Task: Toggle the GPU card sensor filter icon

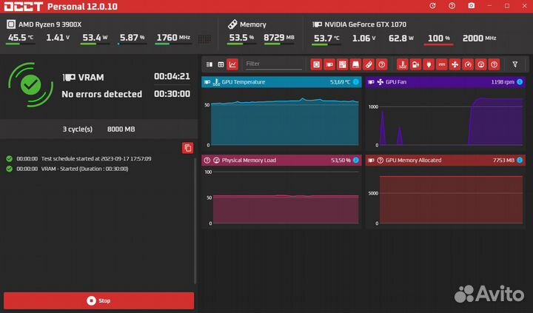Action: (x=329, y=64)
